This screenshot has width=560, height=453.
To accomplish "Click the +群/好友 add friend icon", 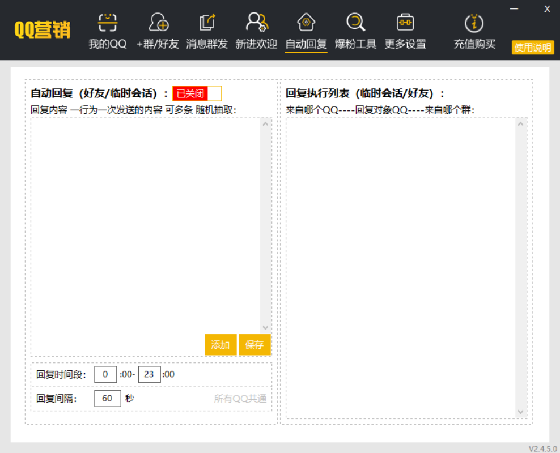I will [158, 23].
